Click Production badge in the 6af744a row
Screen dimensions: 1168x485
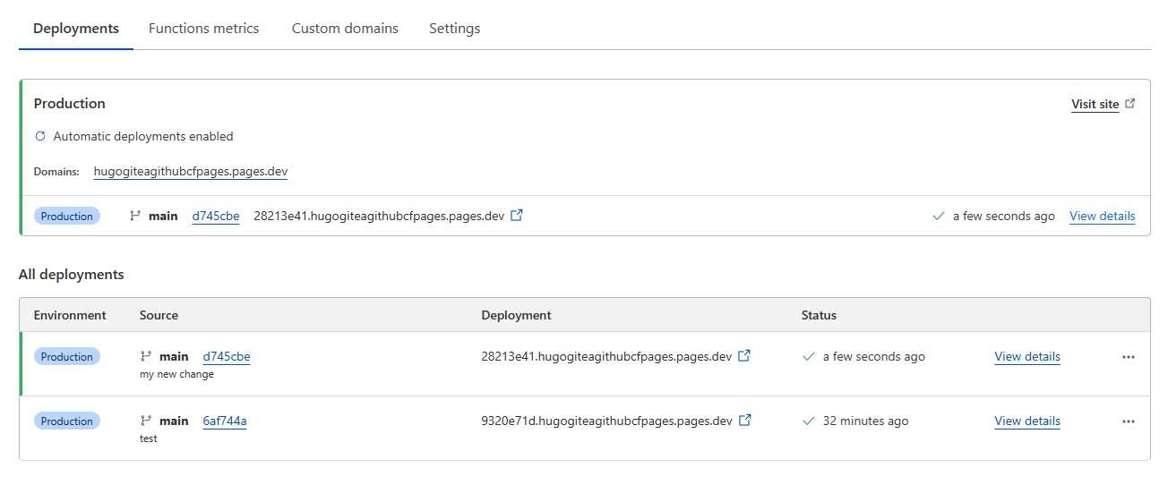(67, 421)
